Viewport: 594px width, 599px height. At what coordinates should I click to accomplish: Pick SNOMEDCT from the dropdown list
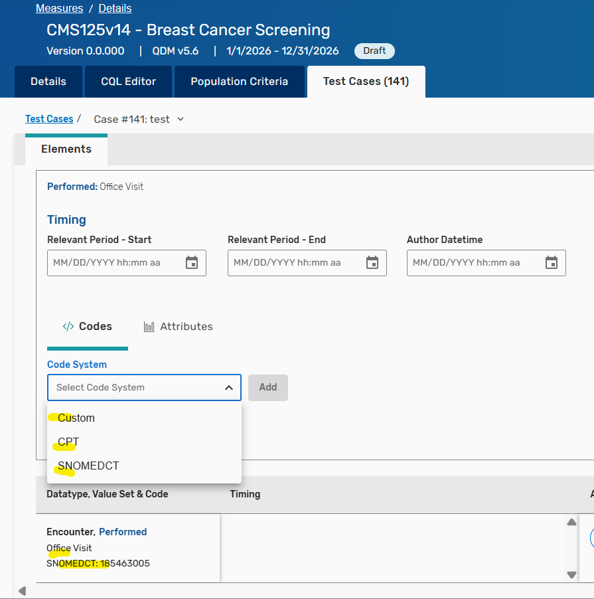pos(88,466)
